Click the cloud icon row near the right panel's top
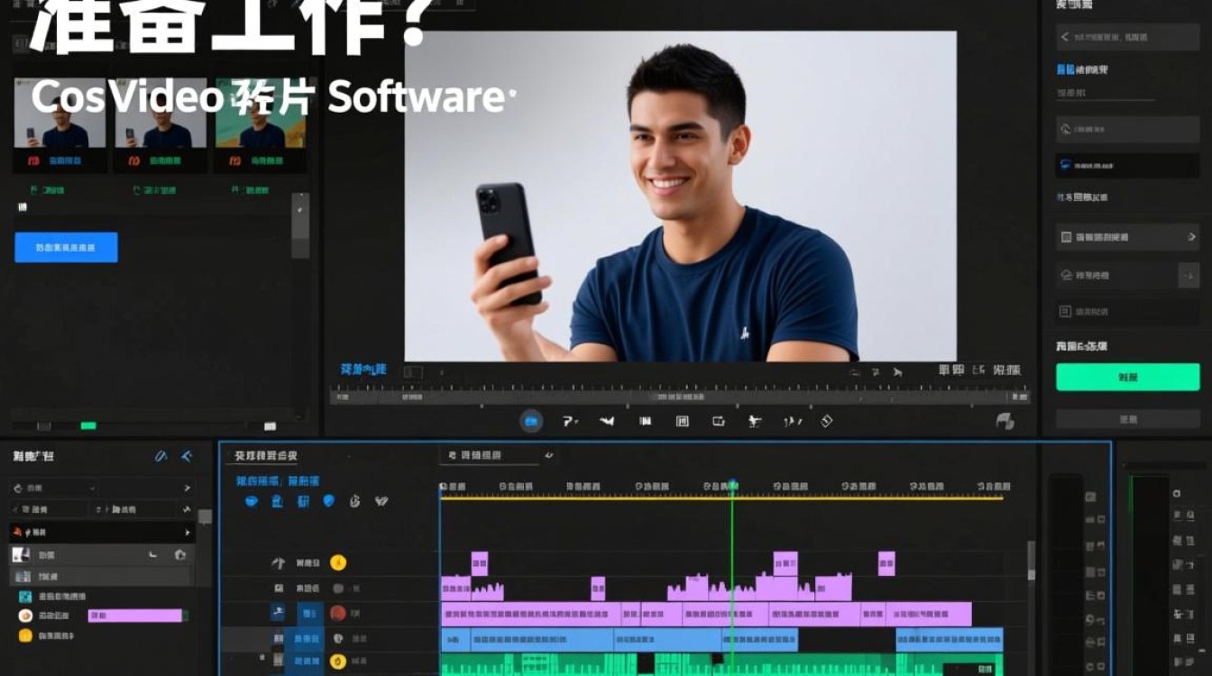 coord(1127,129)
